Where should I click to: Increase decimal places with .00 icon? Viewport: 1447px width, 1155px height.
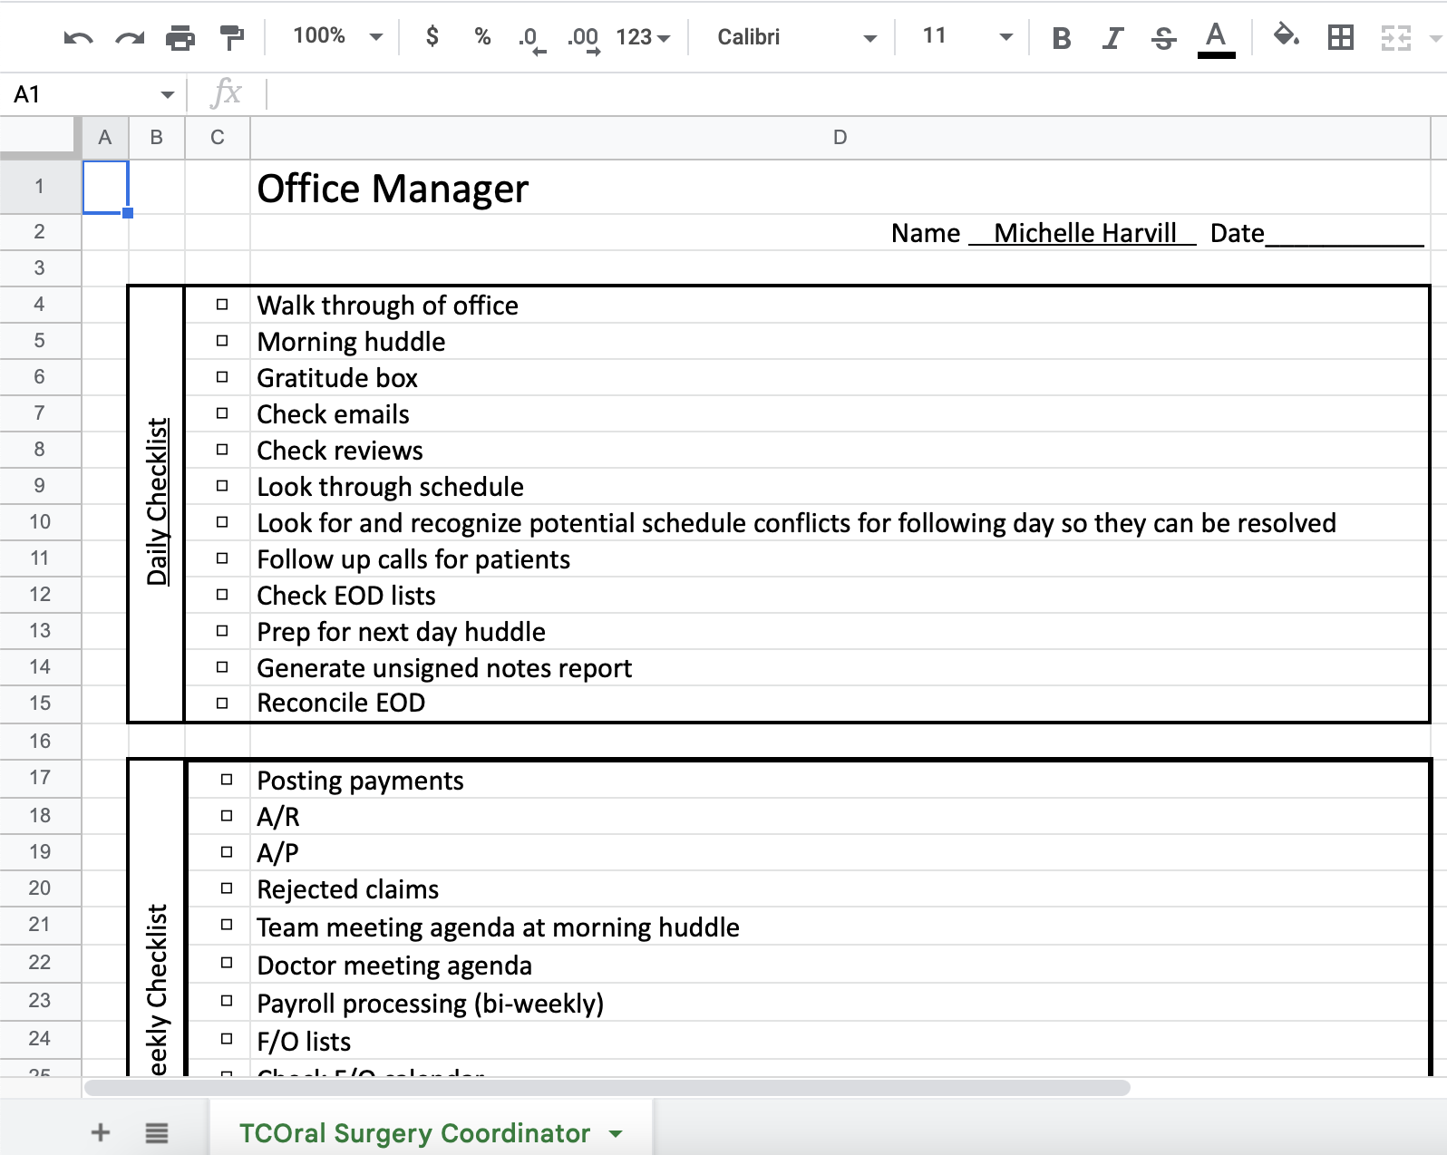coord(583,38)
